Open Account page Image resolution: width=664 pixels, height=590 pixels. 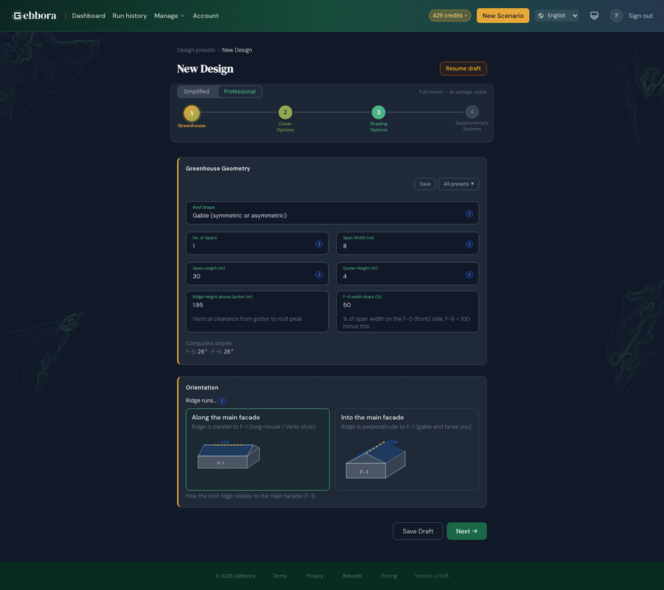(205, 16)
